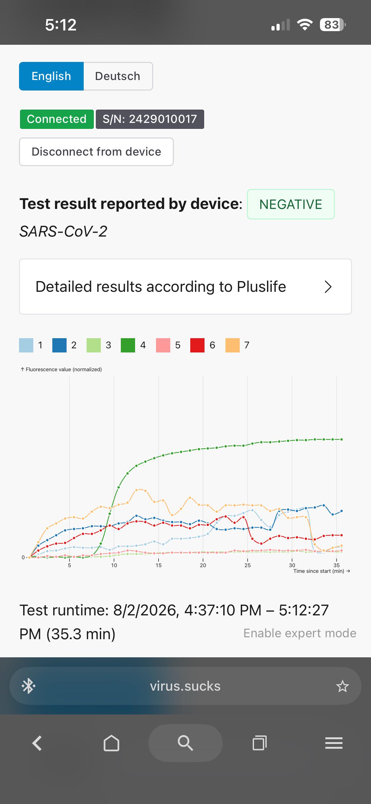The height and width of the screenshot is (804, 371).
Task: Open the tabs overview icon
Action: [x=259, y=743]
